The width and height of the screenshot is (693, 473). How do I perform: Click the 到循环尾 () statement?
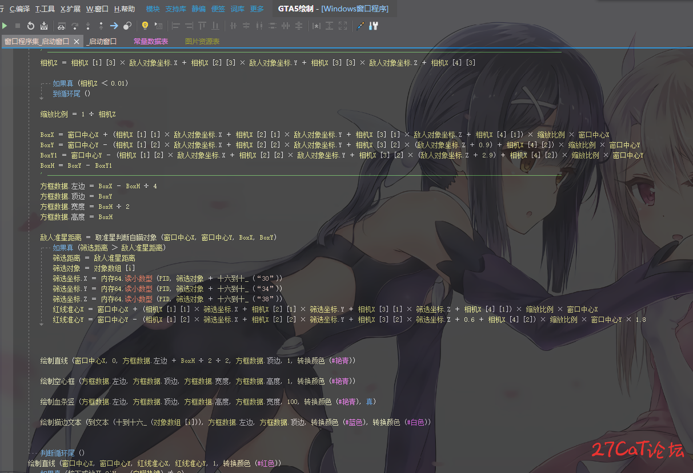[72, 94]
